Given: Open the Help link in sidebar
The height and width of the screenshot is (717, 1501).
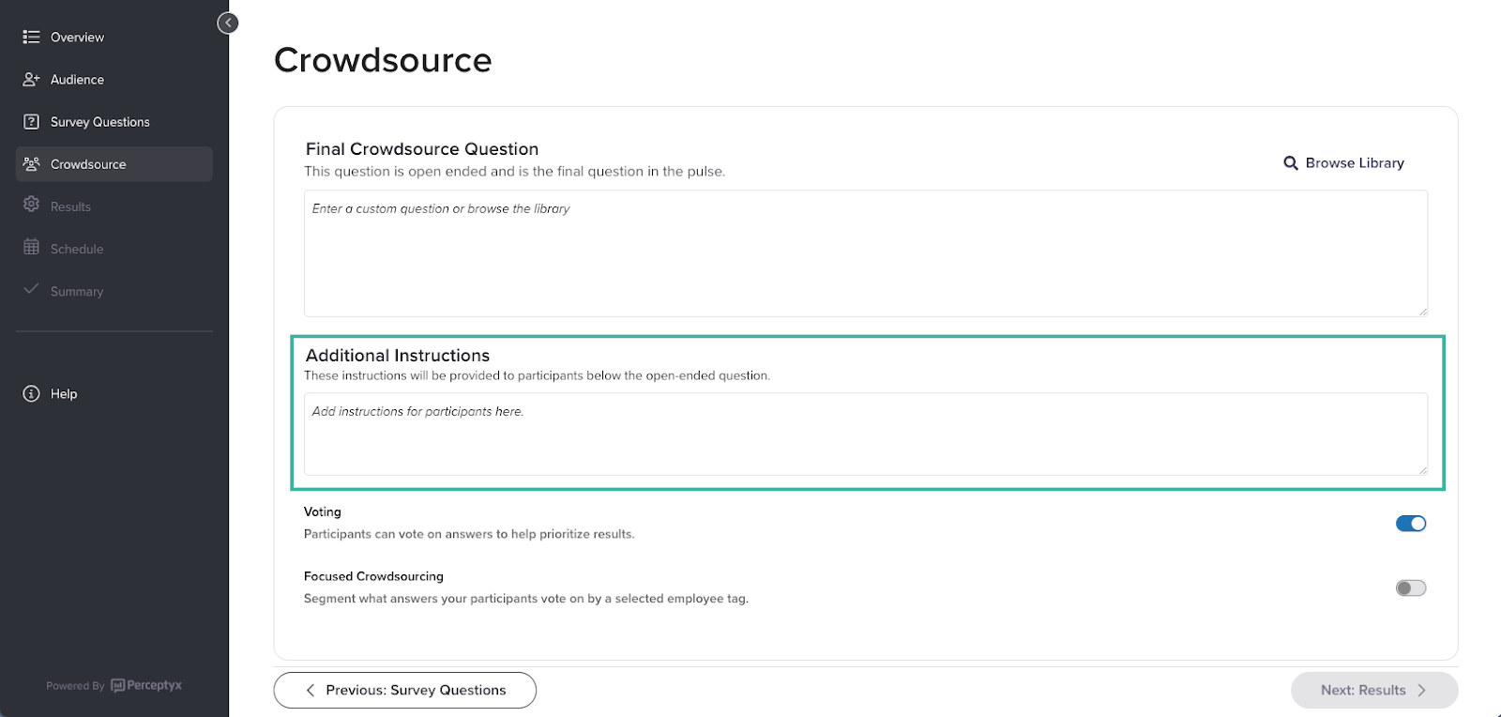Looking at the screenshot, I should (x=114, y=394).
